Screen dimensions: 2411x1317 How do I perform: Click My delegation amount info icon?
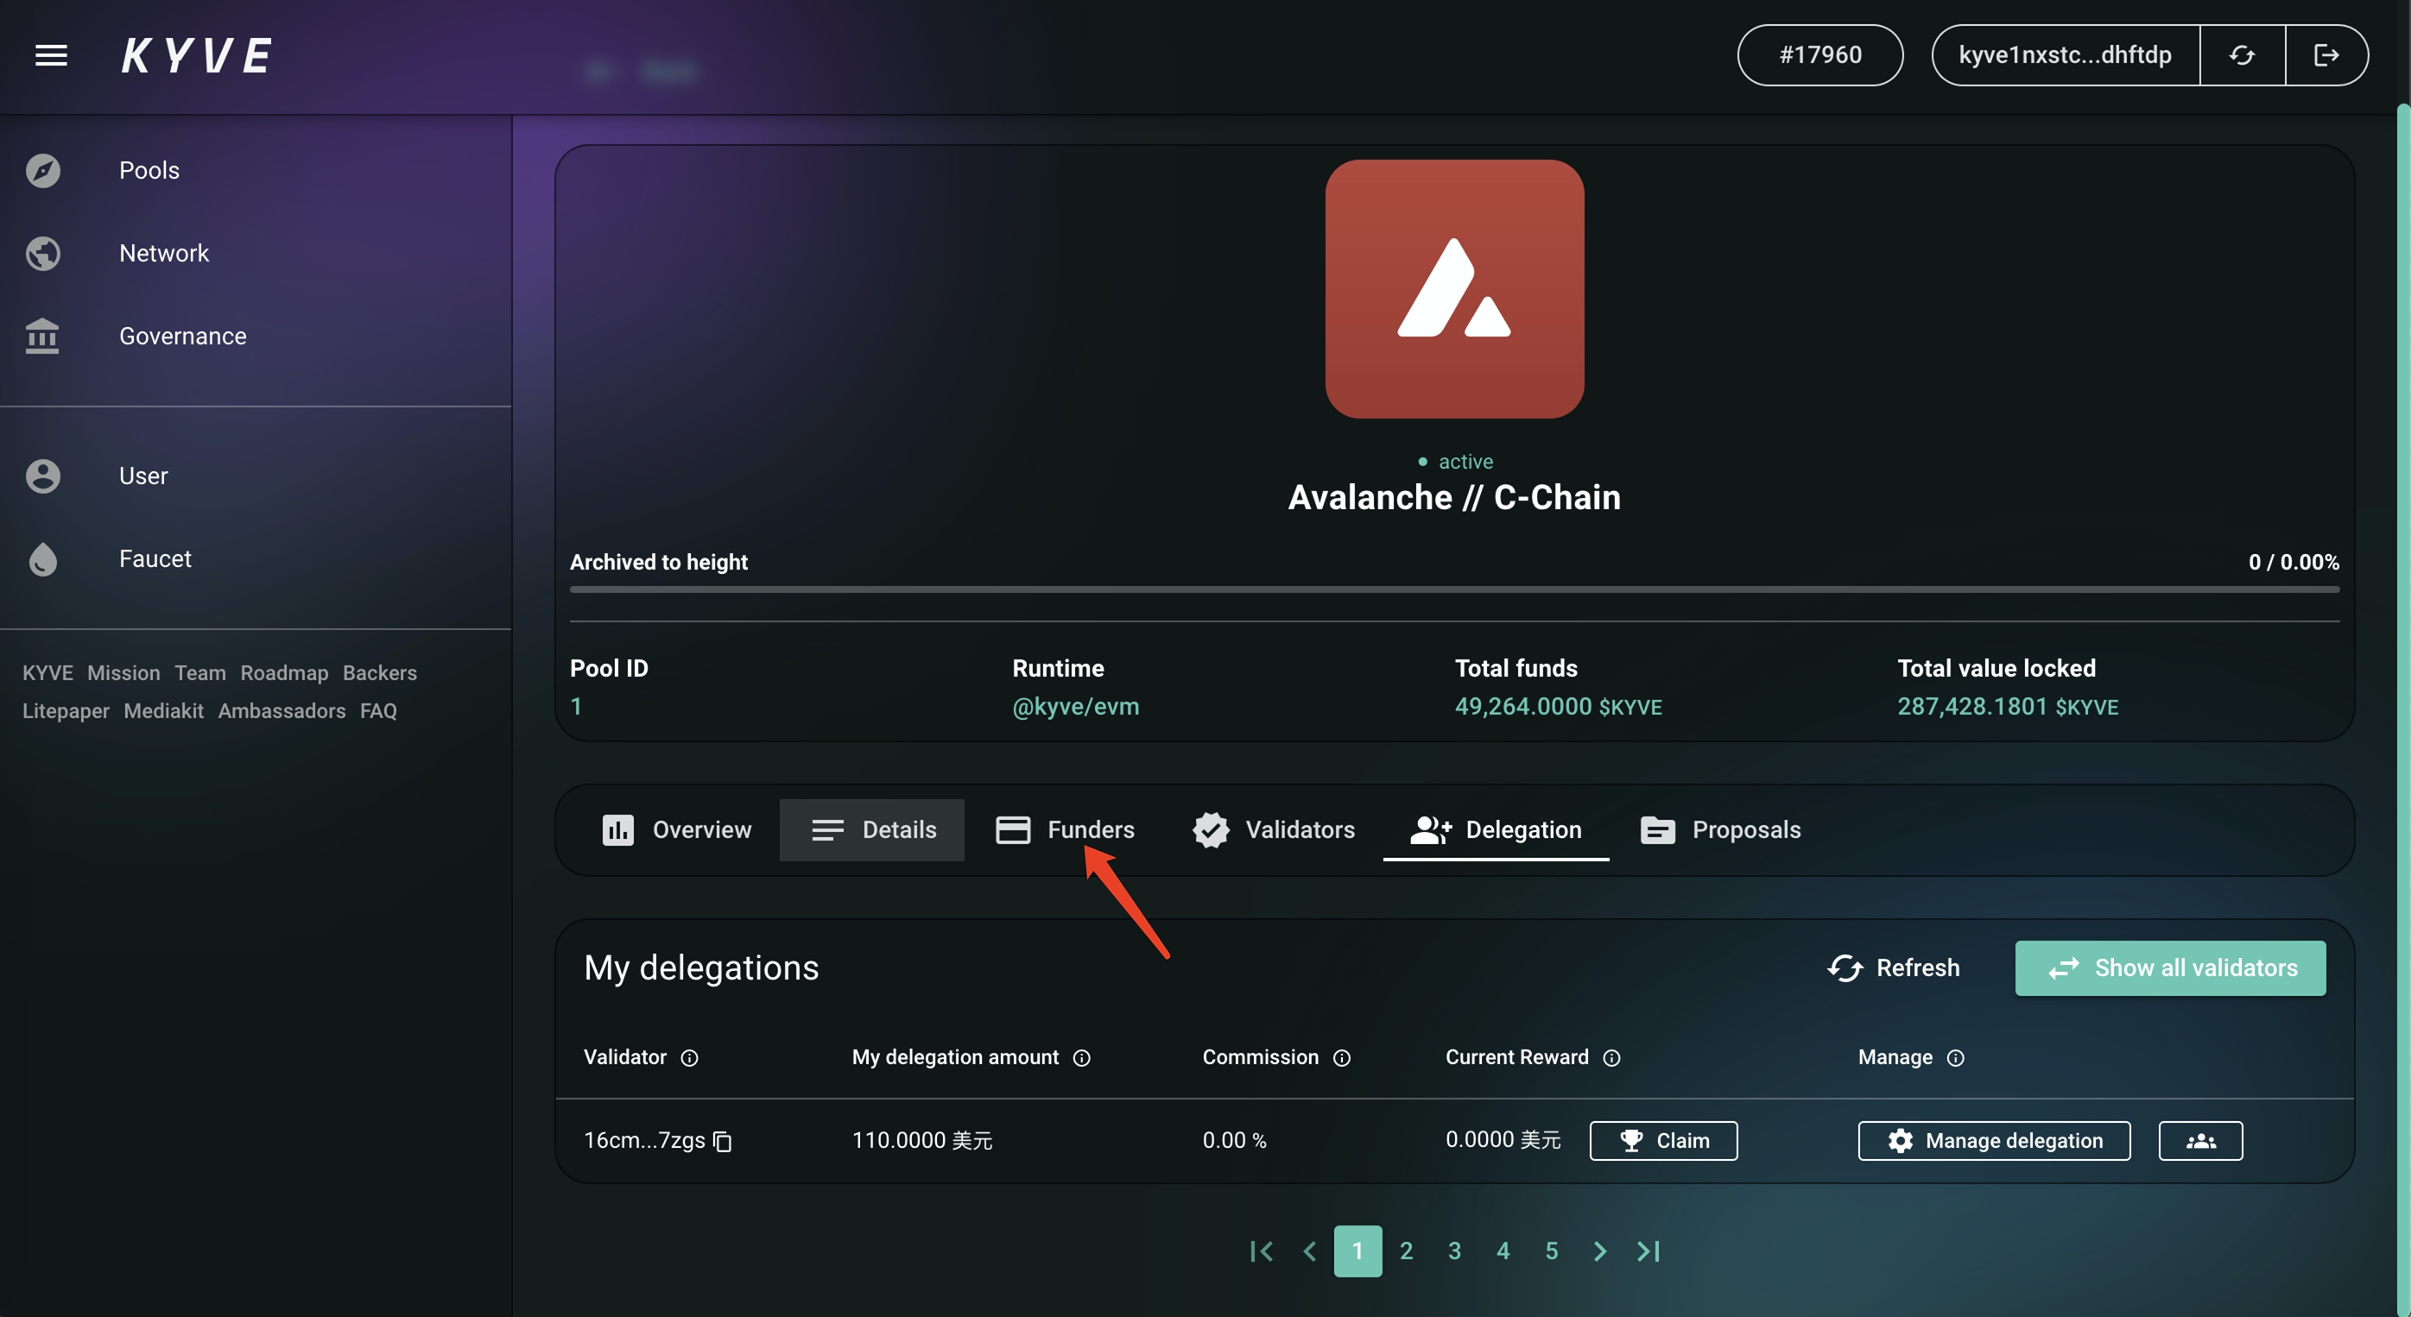point(1081,1058)
